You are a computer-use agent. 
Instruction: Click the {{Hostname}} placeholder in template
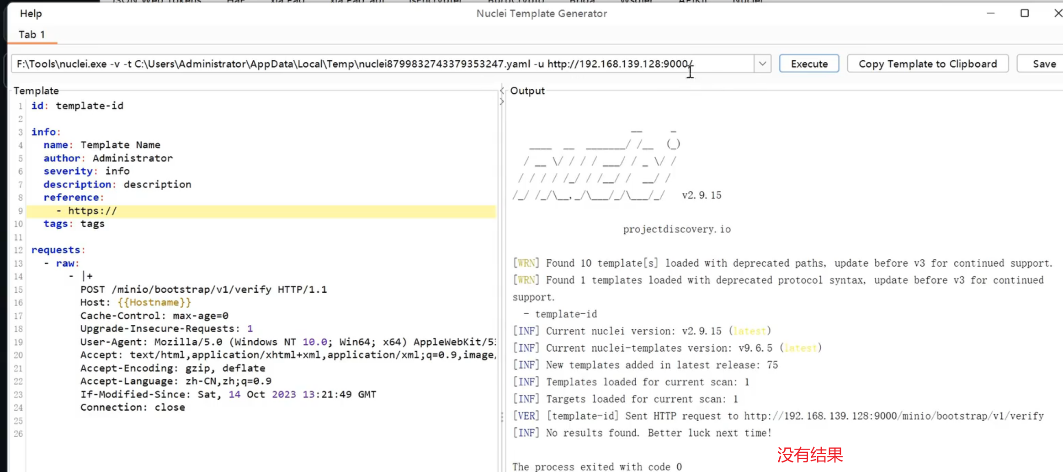(154, 302)
